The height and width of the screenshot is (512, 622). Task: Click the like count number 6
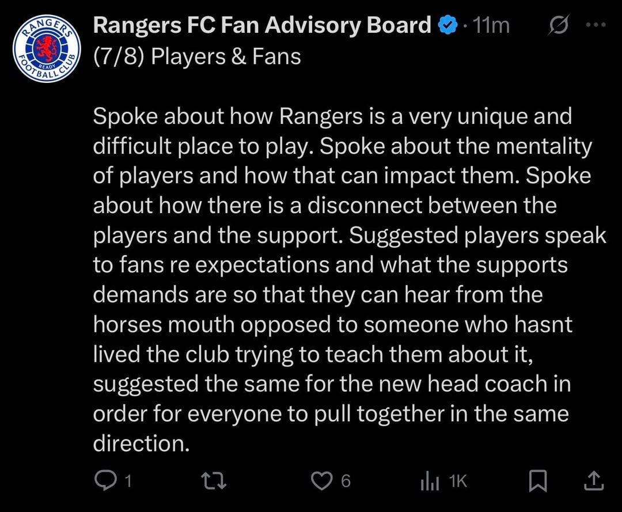(x=346, y=481)
